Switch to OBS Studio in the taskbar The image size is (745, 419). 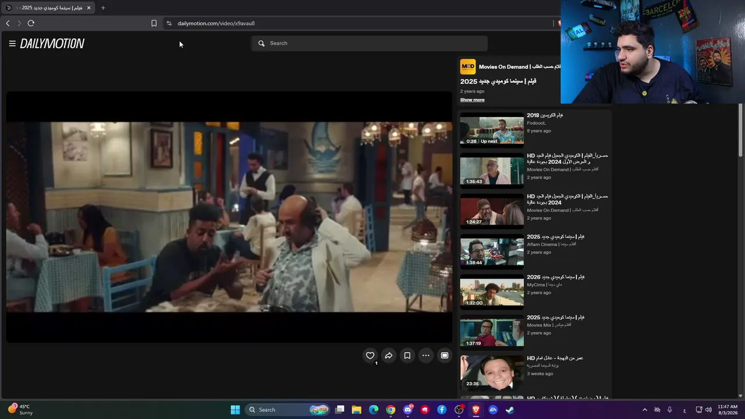pyautogui.click(x=459, y=410)
